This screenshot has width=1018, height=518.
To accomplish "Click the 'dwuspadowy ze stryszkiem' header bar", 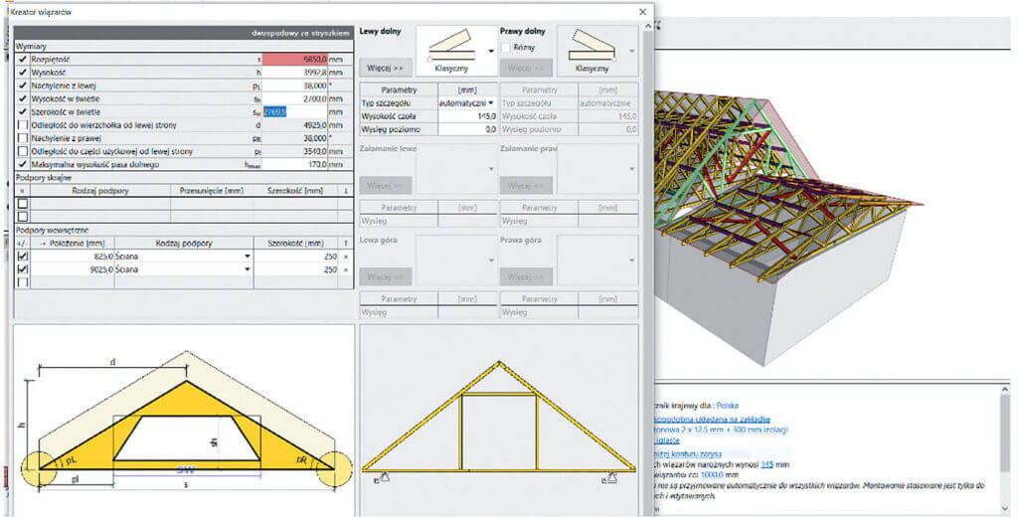I will tap(184, 33).
